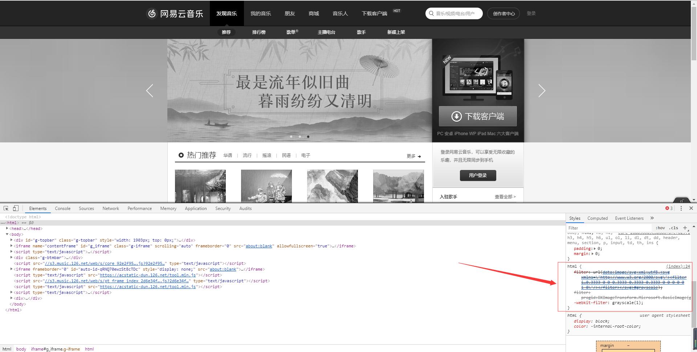The height and width of the screenshot is (352, 697).
Task: Click the previous carousel arrow
Action: coord(149,90)
